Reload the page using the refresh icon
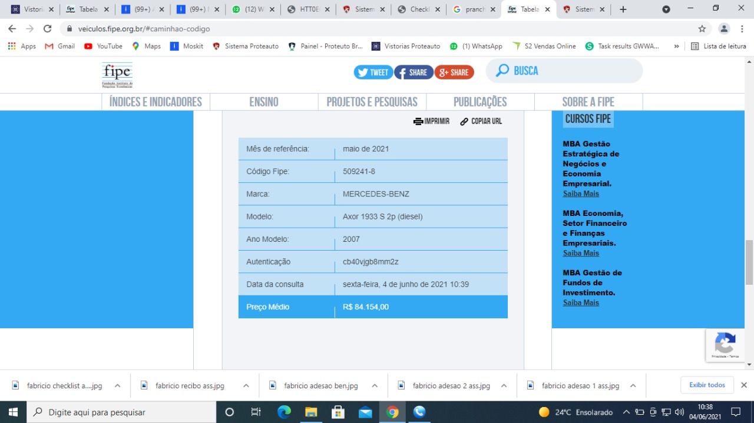 coord(48,29)
